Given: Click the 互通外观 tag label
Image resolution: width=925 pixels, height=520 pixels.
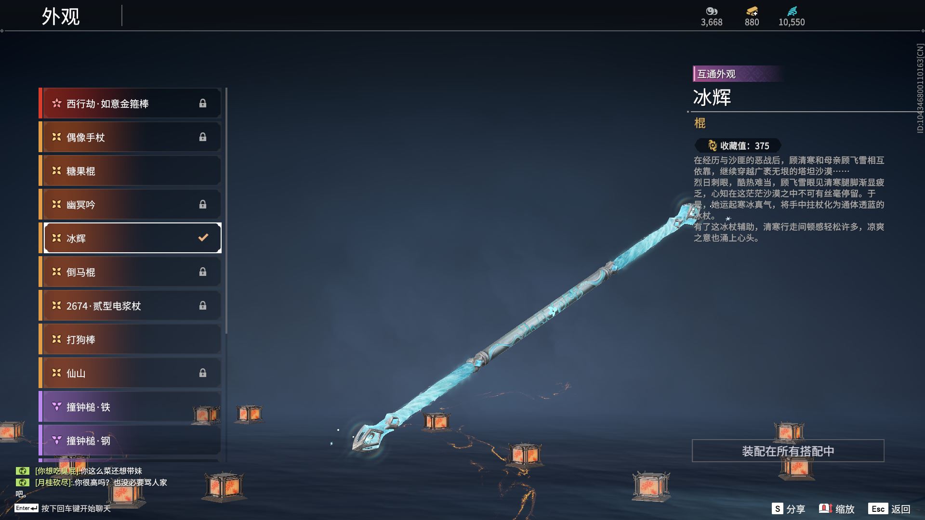Looking at the screenshot, I should click(x=716, y=74).
